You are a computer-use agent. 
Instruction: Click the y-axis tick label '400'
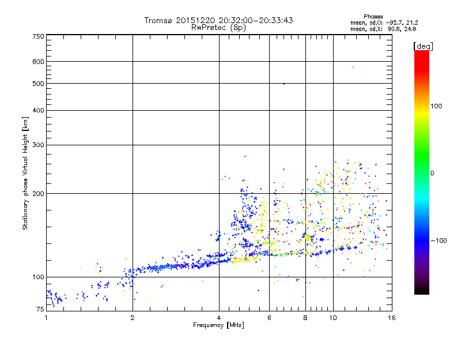(39, 110)
